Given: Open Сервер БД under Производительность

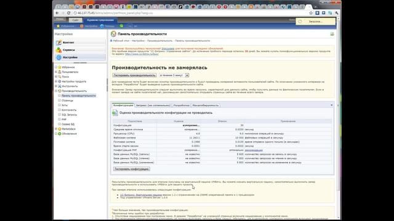Looking at the screenshot, I should [x=68, y=124].
